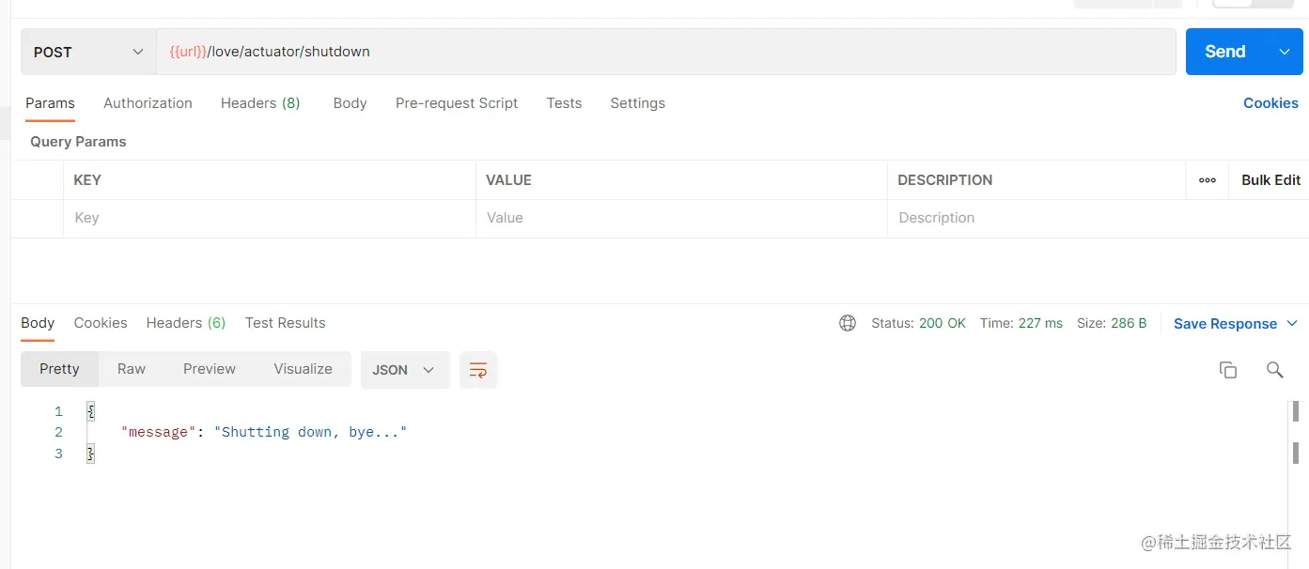
Task: Open the Pre-request Script tab
Action: (457, 103)
